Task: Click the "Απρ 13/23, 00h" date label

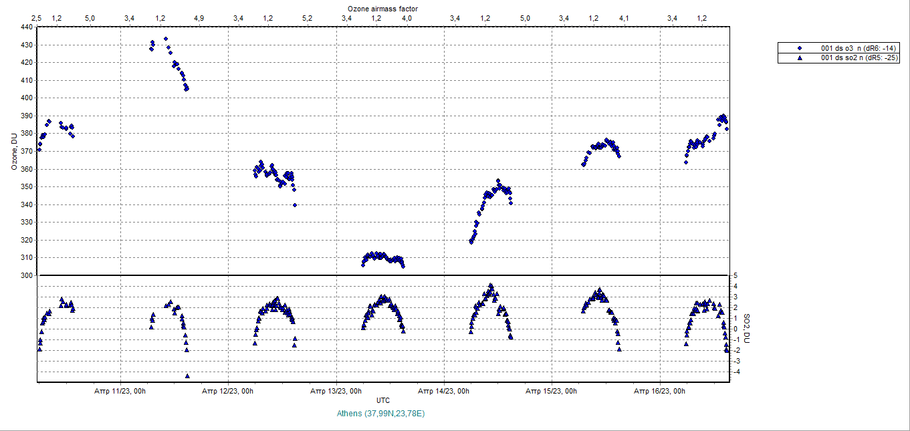Action: point(336,391)
